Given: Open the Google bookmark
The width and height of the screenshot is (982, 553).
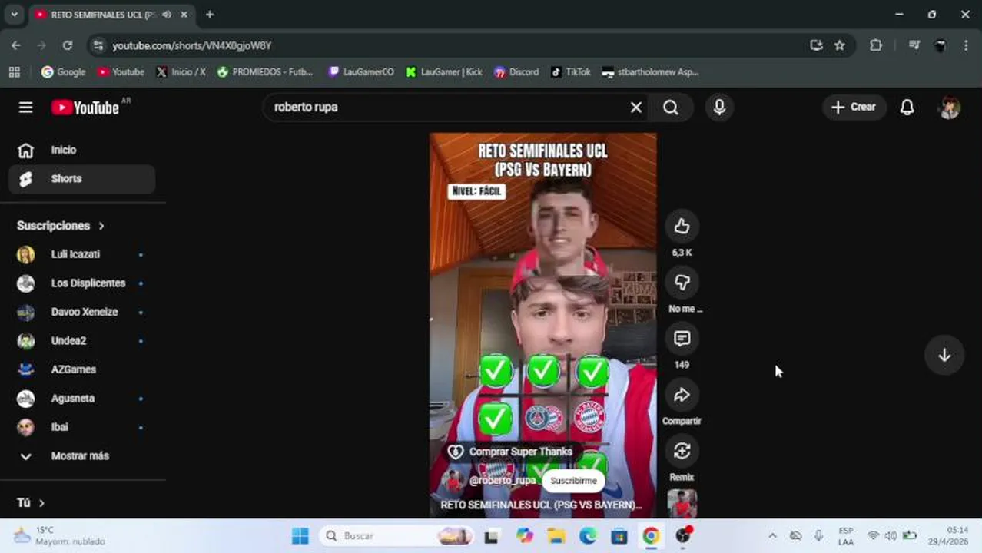Looking at the screenshot, I should [64, 72].
